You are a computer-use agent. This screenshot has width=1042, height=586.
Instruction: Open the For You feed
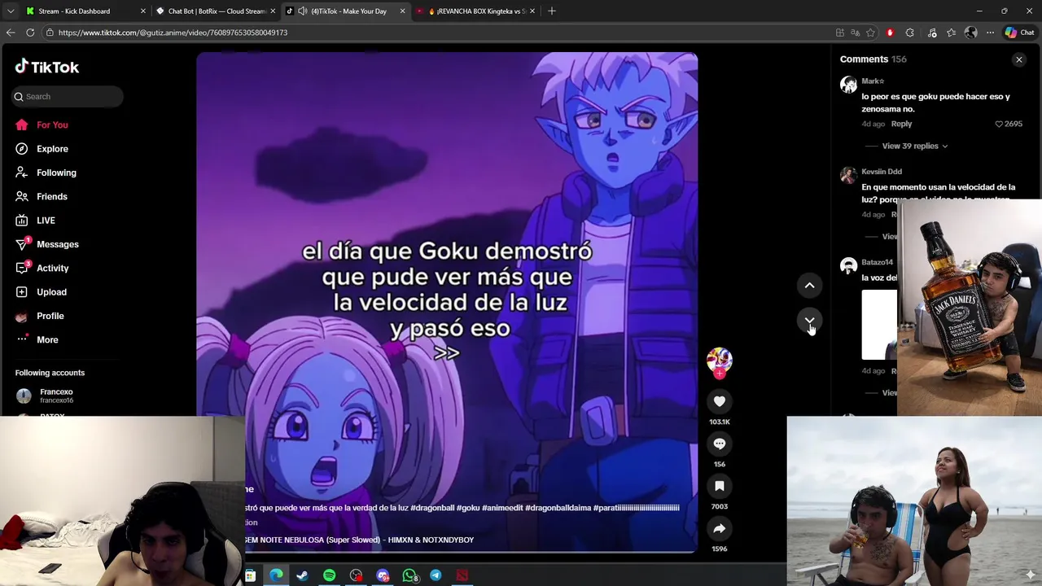(52, 125)
